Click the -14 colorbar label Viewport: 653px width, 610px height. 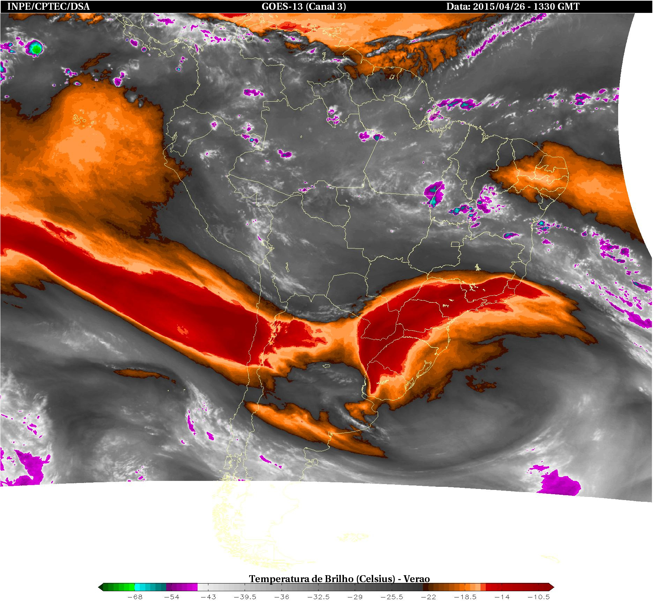pos(502,597)
